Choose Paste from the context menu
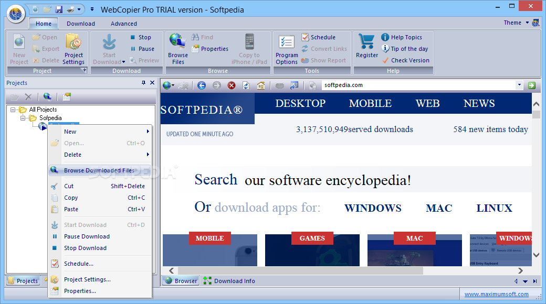Screen dimensions: 546x304 [x=100, y=209]
